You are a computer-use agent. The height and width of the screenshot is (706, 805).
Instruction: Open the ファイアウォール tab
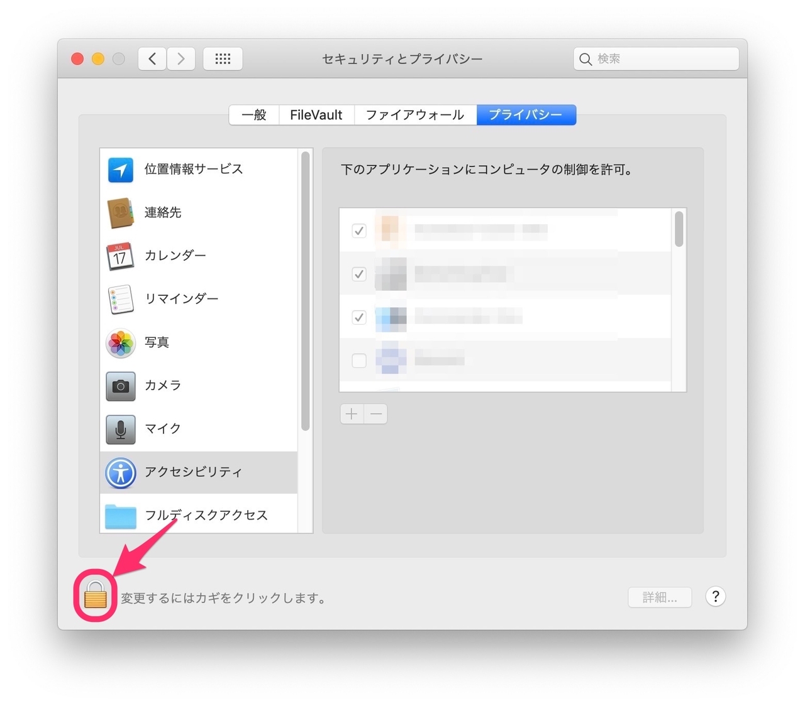(x=415, y=115)
